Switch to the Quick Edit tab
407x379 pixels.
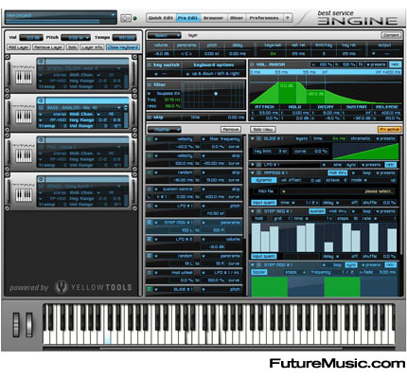161,18
